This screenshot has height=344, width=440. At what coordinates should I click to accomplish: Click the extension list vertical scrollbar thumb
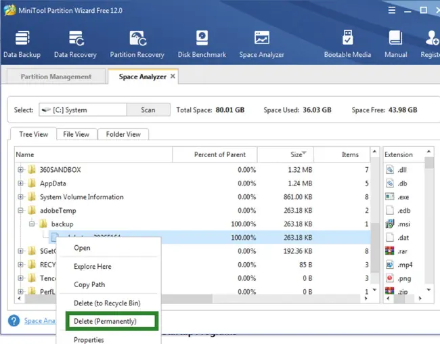click(x=429, y=163)
